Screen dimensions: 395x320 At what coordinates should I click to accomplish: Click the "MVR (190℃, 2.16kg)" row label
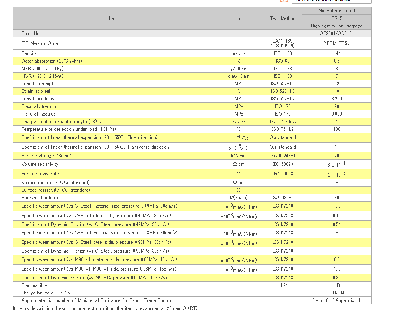point(42,76)
